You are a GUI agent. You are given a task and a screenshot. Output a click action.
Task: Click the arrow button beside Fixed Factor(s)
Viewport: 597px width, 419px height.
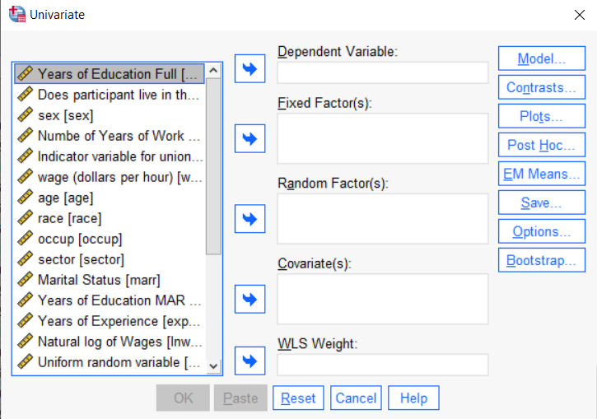(250, 138)
